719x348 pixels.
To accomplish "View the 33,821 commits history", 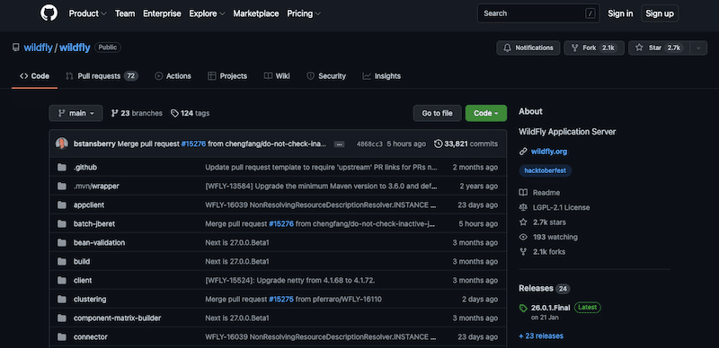I will coord(466,144).
